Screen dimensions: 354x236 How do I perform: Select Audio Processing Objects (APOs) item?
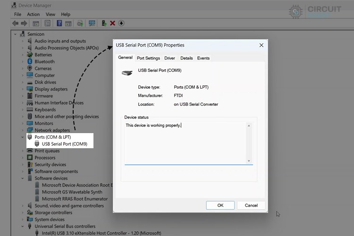pos(67,48)
